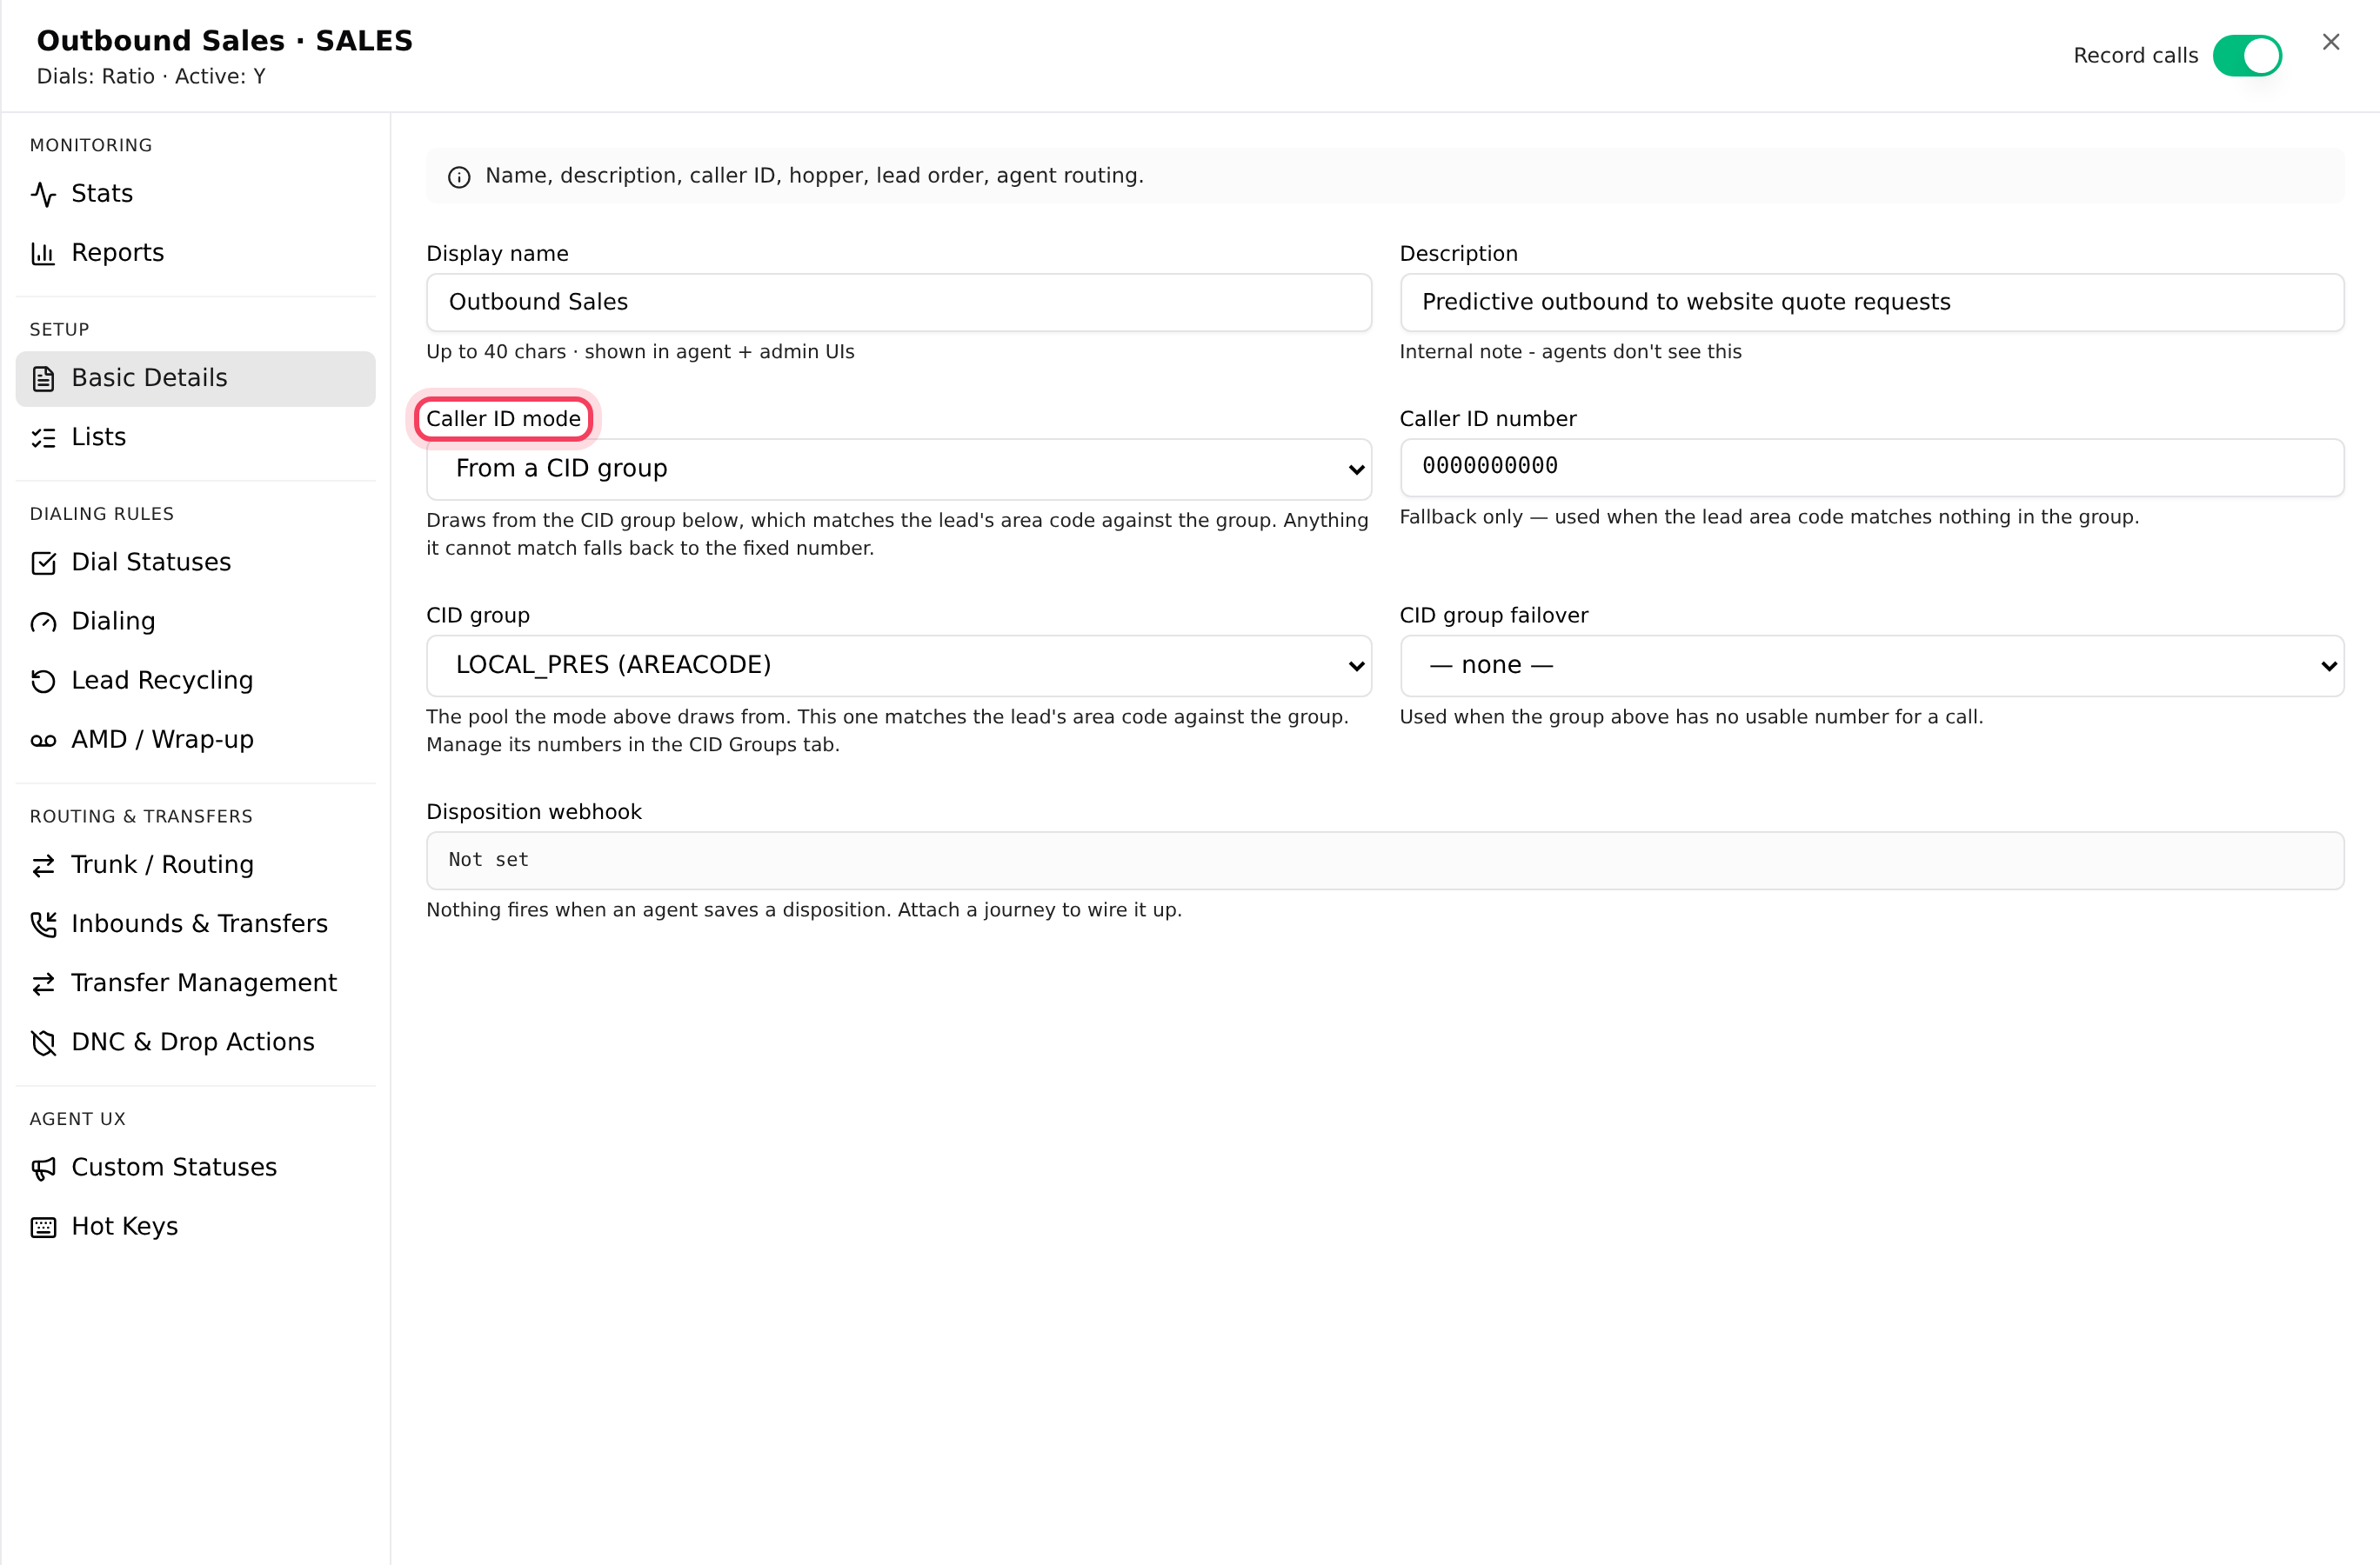Switch to the Lists section
Image resolution: width=2380 pixels, height=1565 pixels.
click(195, 437)
